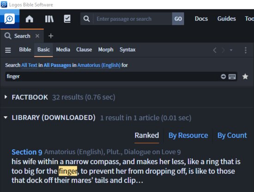Open the 'Section 9' result link
Viewport: 254px width, 192px height.
tap(27, 152)
